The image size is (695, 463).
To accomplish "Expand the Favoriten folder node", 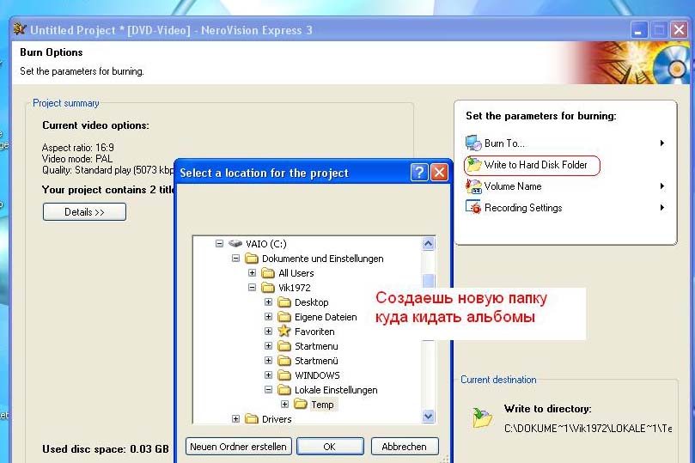I will click(x=268, y=331).
